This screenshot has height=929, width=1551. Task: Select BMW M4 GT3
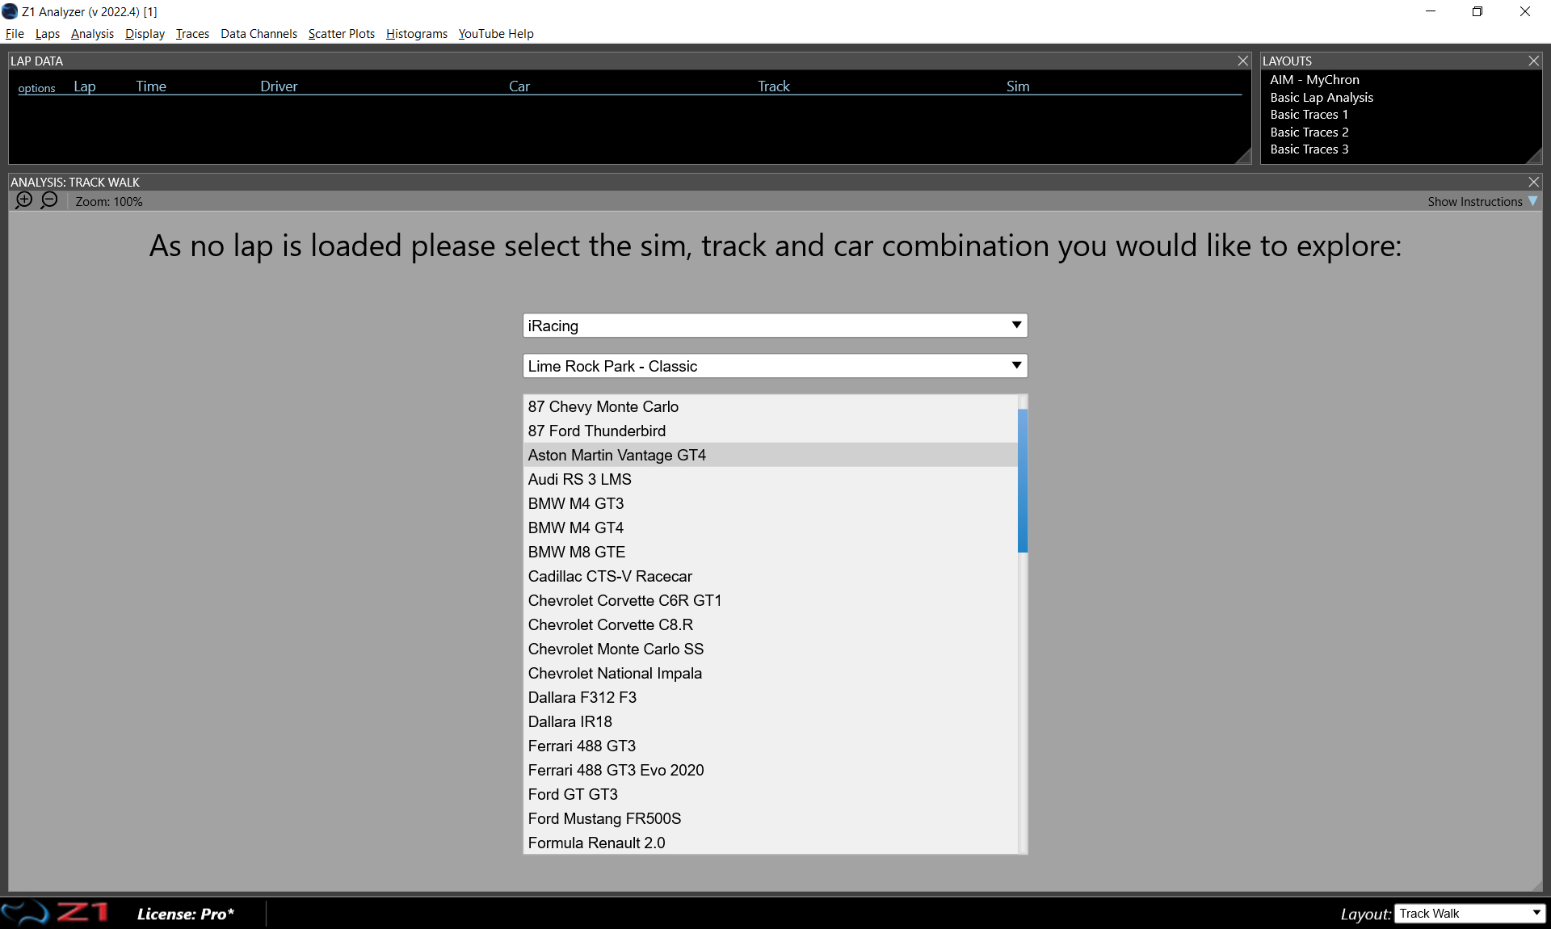(x=771, y=503)
